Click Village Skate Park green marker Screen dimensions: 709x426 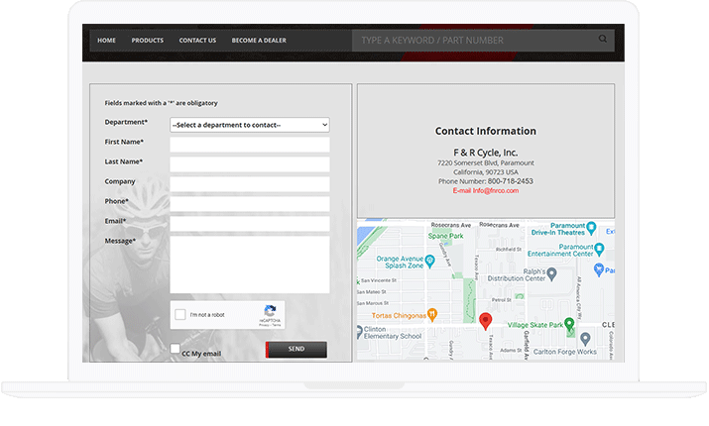(x=570, y=323)
